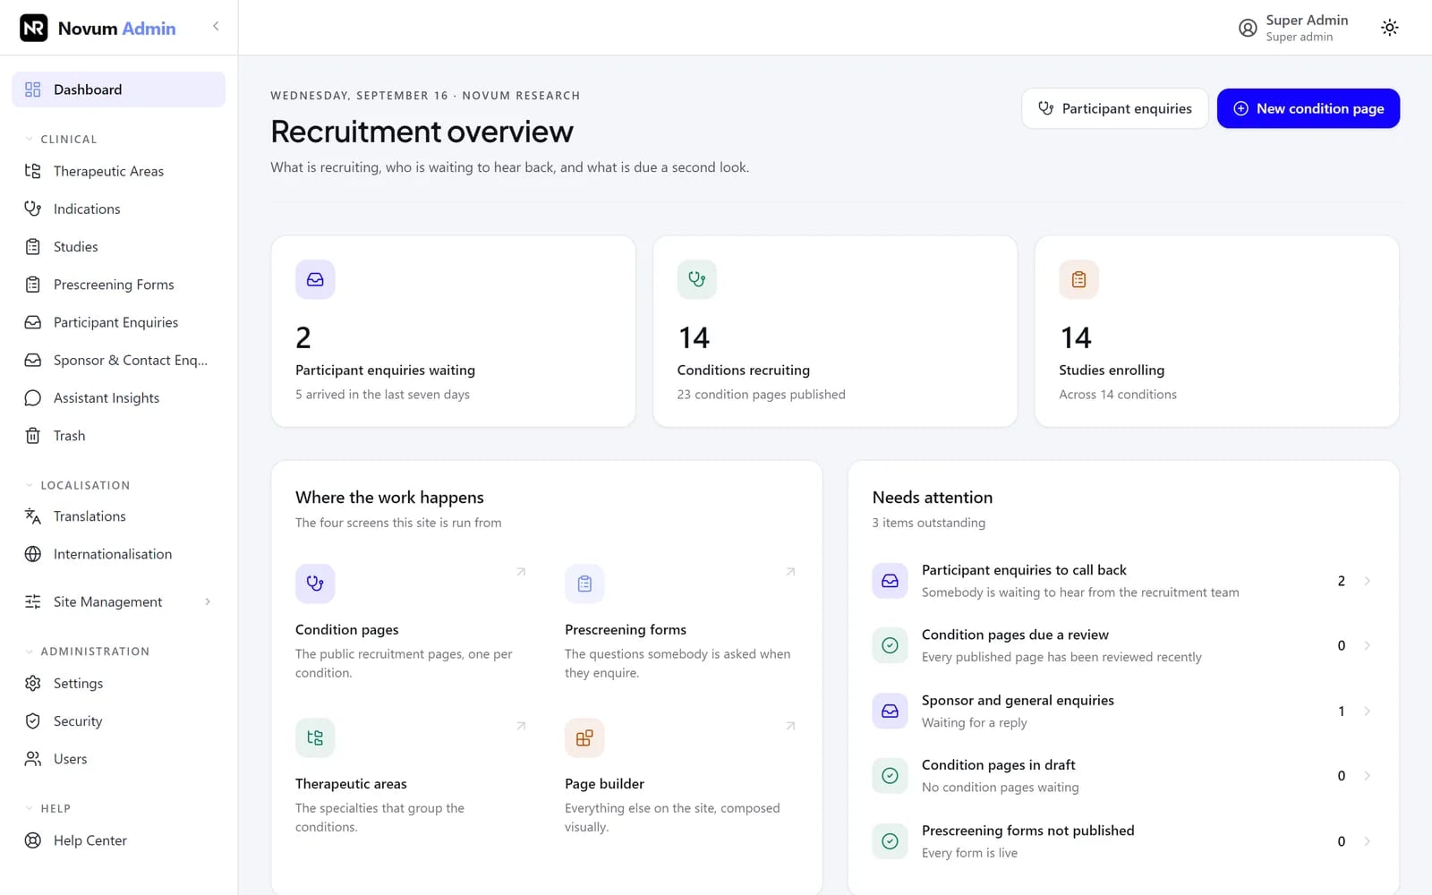Click the Internationalisation globe icon

pyautogui.click(x=33, y=554)
